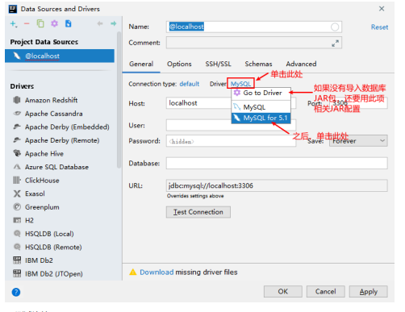Select Apache Hive driver
This screenshot has width=405, height=312.
(x=44, y=154)
